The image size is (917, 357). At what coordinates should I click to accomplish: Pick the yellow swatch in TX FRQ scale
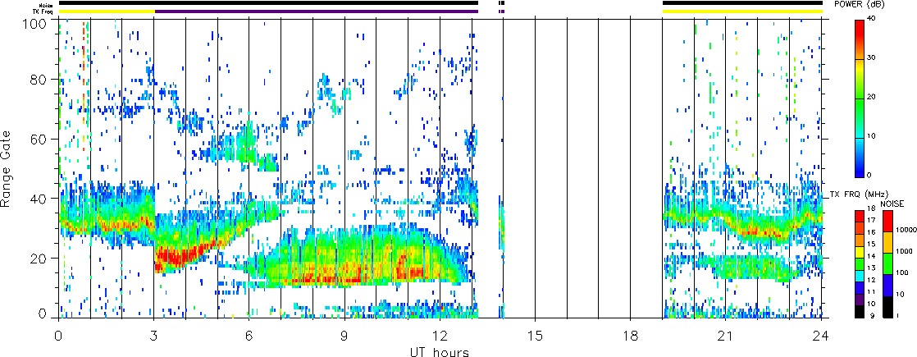[860, 252]
